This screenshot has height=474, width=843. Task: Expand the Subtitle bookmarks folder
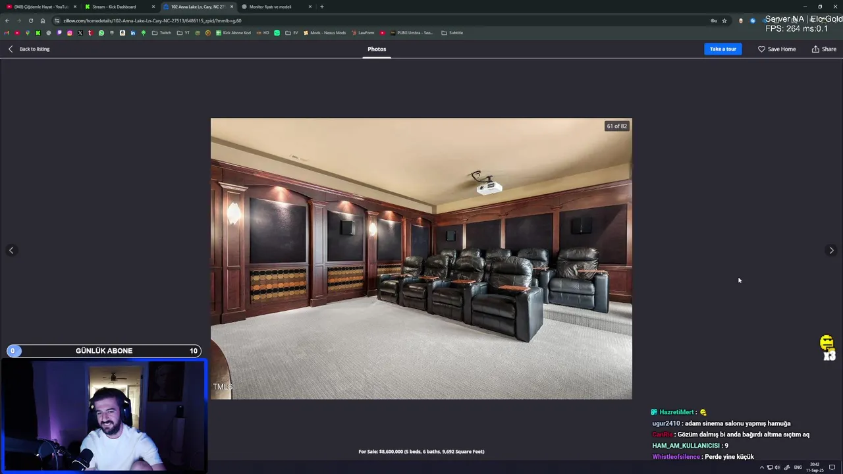click(x=452, y=33)
